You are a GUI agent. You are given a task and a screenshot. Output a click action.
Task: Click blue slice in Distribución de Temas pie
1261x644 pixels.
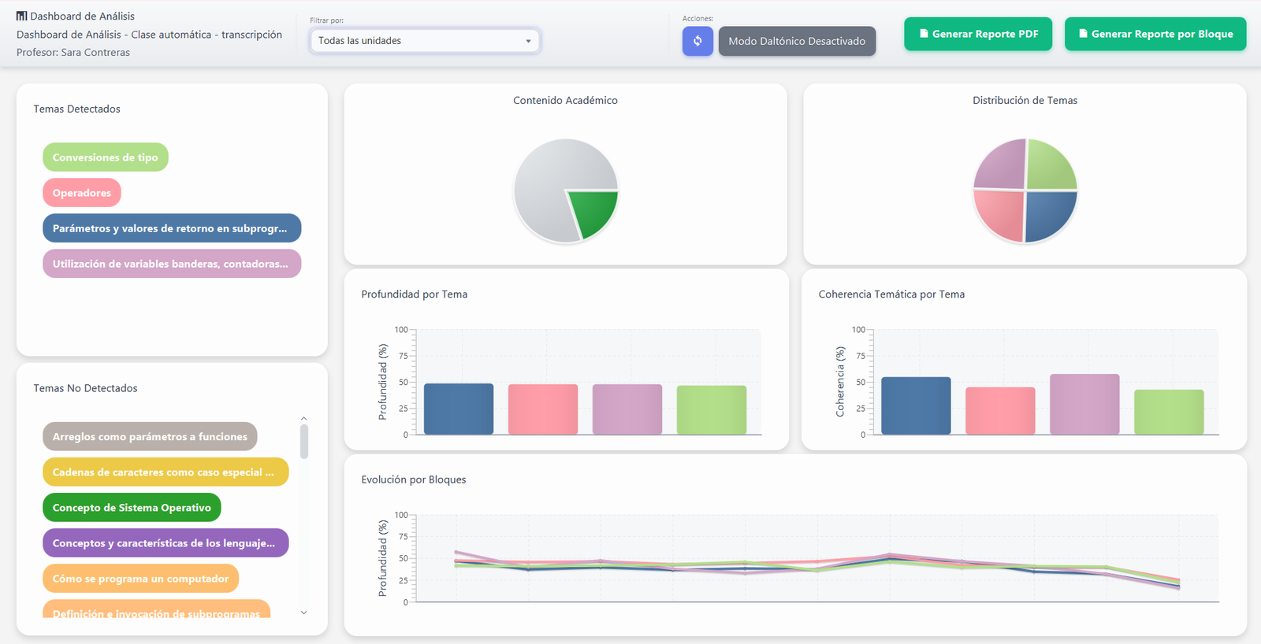coord(1048,213)
